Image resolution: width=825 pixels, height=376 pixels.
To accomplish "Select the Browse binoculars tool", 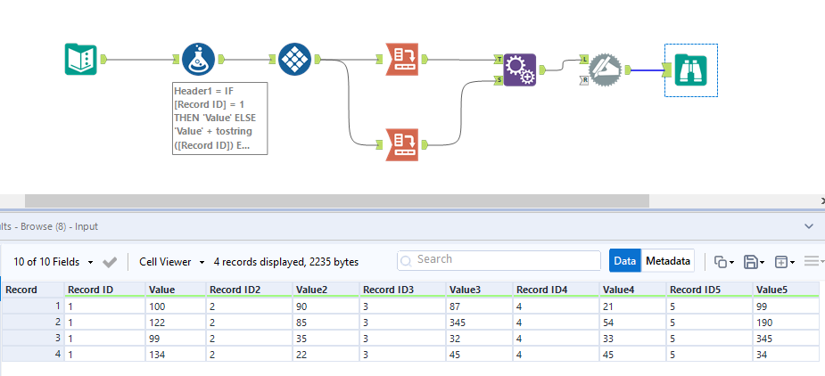I will tap(690, 69).
